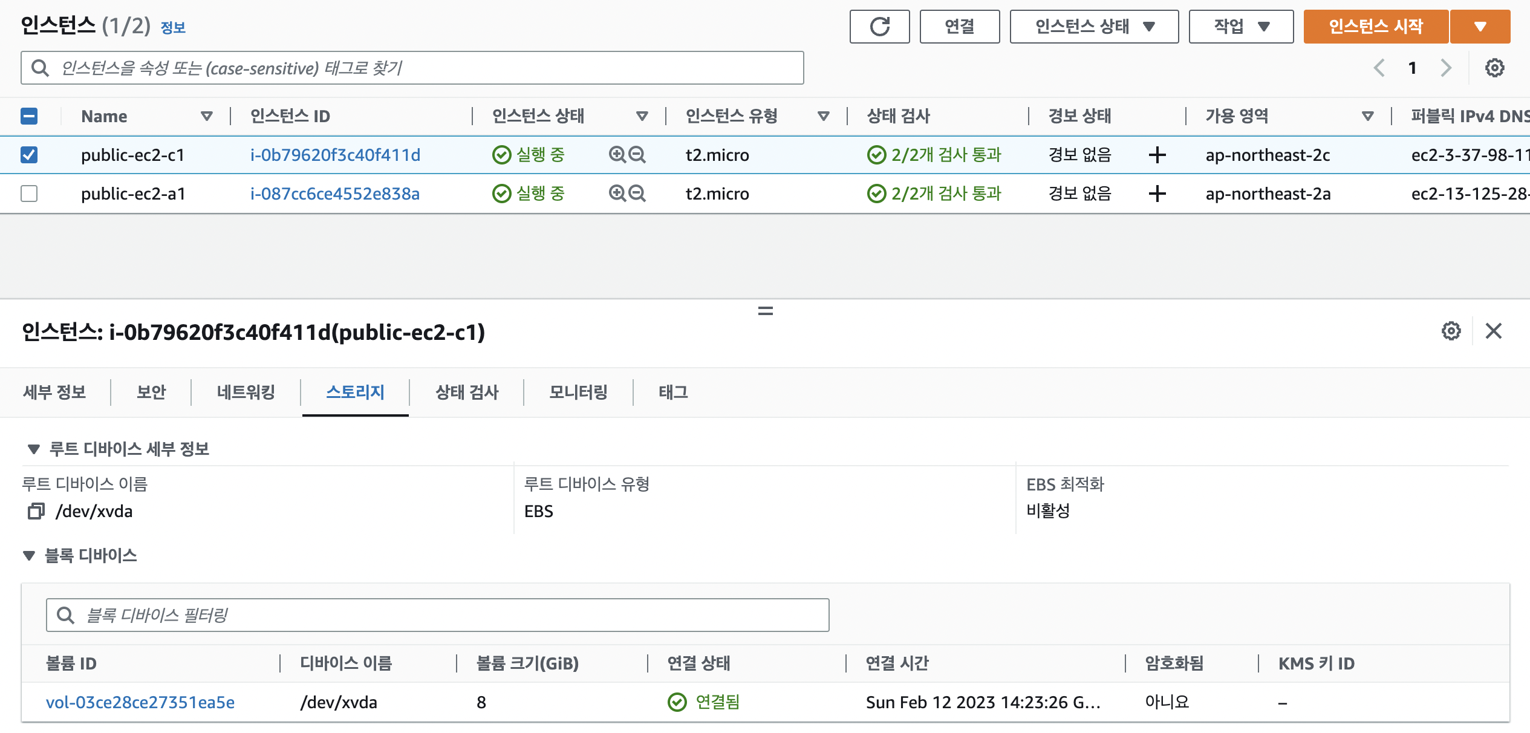Click zoom-out filter icon for public-ec2-a1 status

pos(637,194)
